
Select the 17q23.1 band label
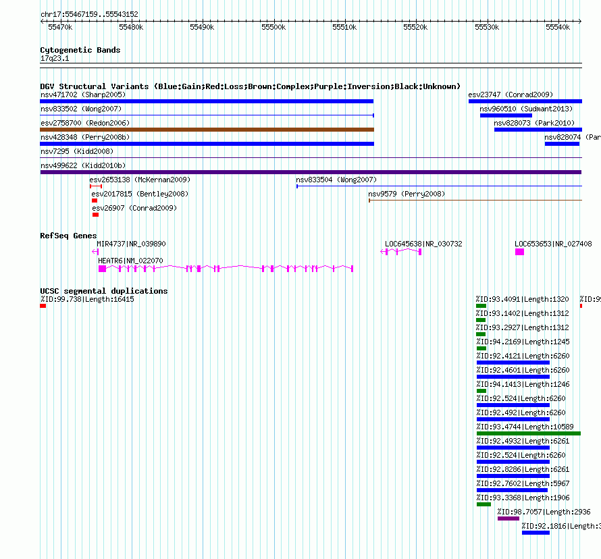(x=55, y=58)
